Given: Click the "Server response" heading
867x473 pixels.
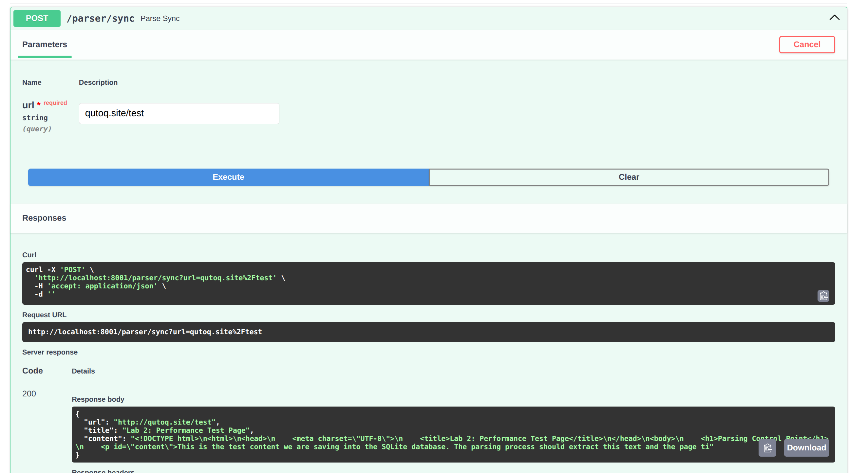Looking at the screenshot, I should [50, 352].
